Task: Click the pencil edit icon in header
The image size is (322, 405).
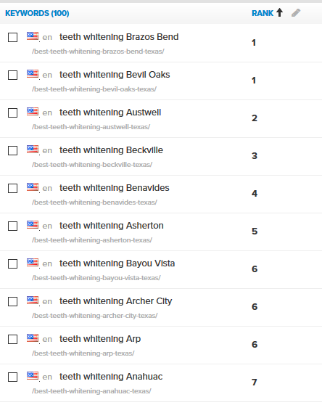Action: click(x=296, y=12)
